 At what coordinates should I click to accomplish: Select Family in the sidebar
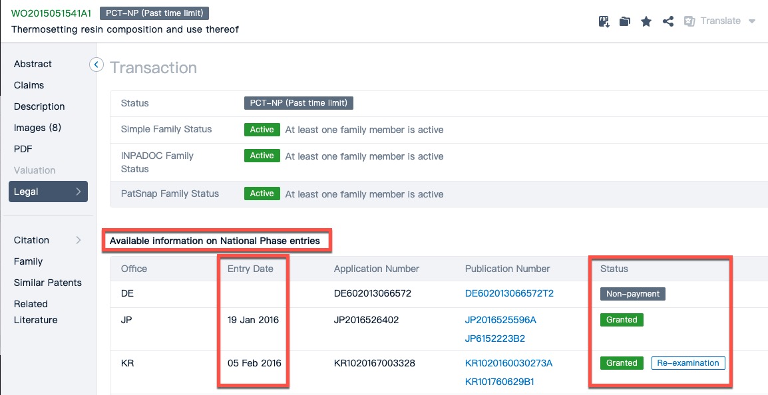28,261
